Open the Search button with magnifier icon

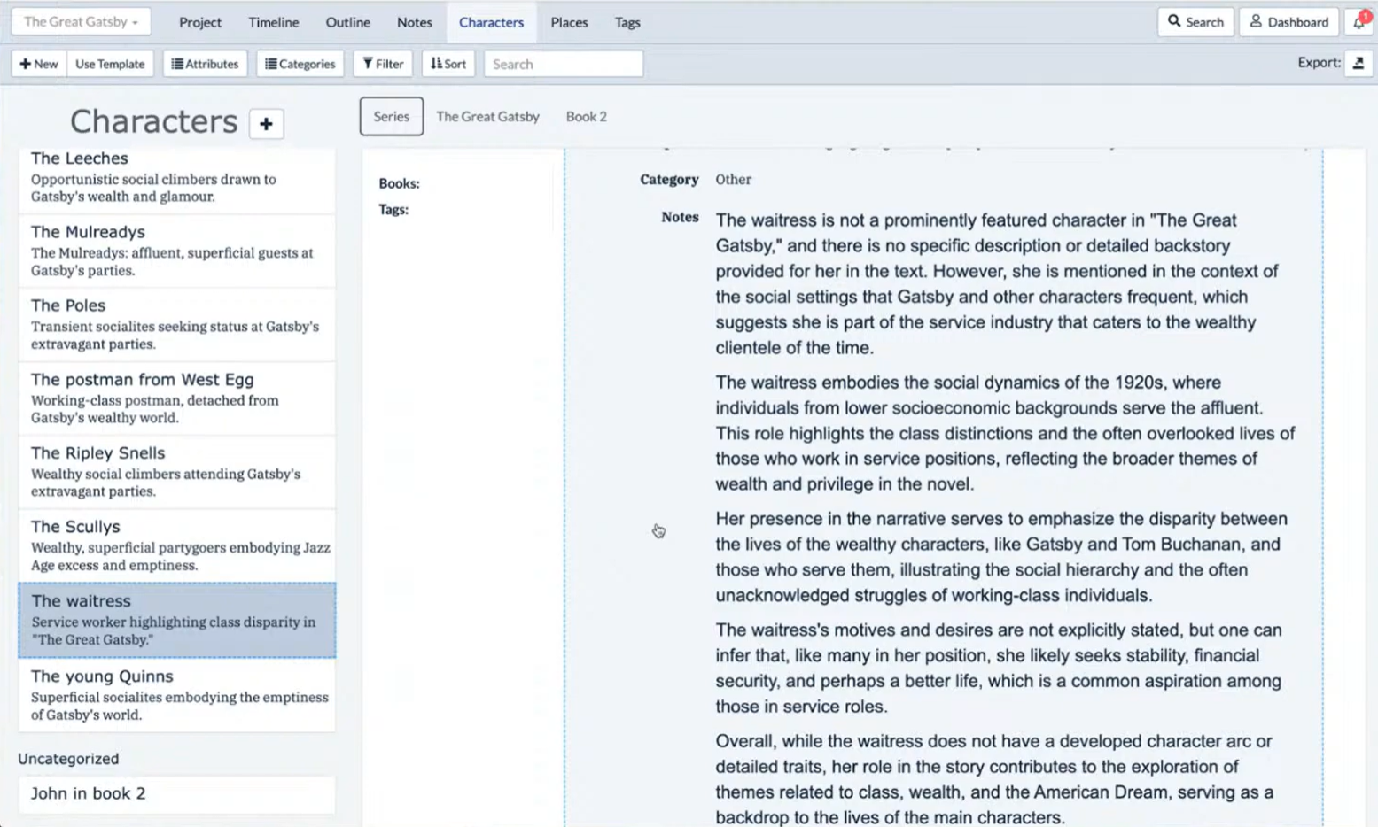click(1195, 22)
